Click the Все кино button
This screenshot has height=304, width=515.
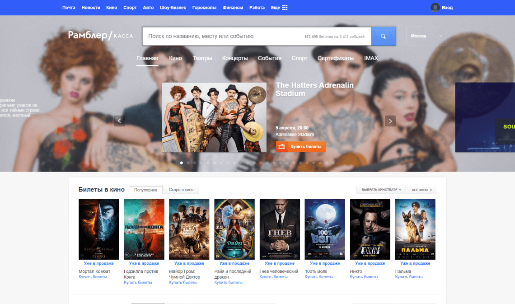click(421, 190)
